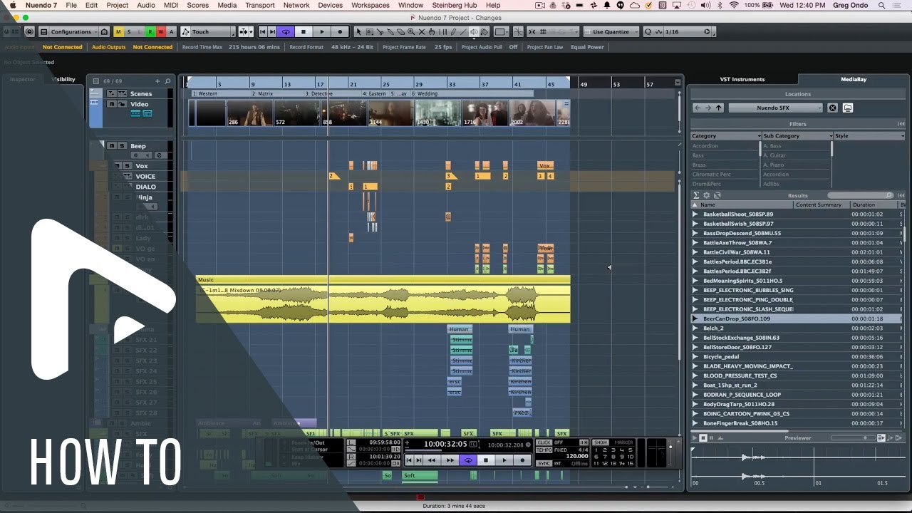The image size is (912, 513).
Task: Toggle metronome CLICK in transport panel
Action: pyautogui.click(x=544, y=442)
